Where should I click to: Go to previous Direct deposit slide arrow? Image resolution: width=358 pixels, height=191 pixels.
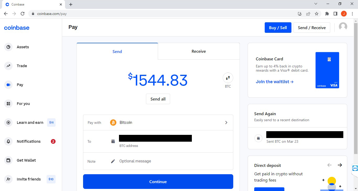click(x=329, y=165)
